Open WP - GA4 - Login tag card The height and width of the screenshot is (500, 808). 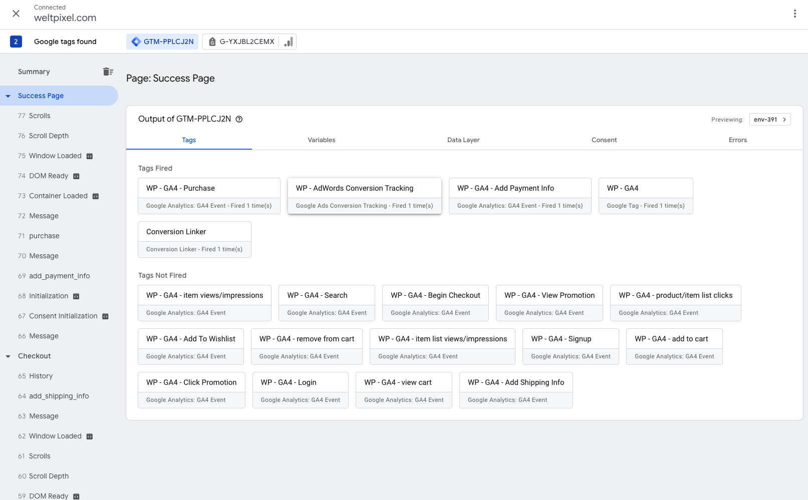(x=301, y=390)
